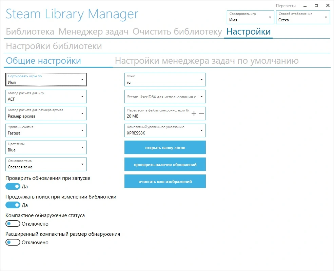Decrease sync file move size with minus icon

tap(201, 113)
